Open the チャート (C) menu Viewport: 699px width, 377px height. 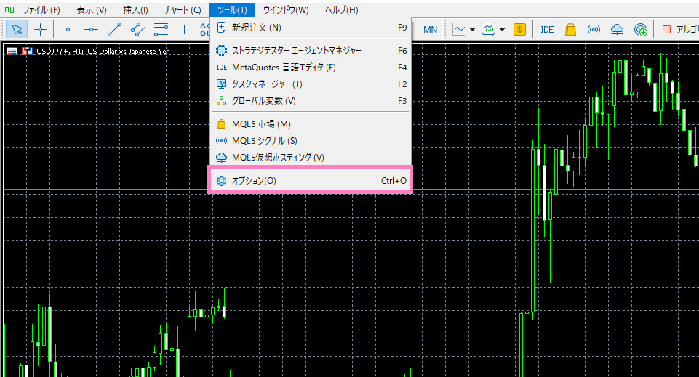tap(183, 9)
